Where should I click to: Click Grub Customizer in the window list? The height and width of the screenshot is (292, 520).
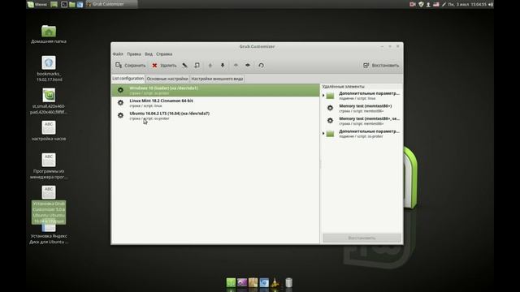pyautogui.click(x=111, y=4)
